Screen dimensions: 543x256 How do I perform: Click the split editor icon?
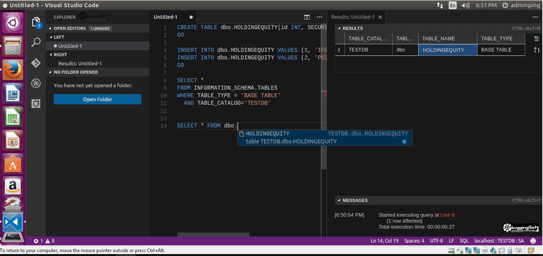307,17
